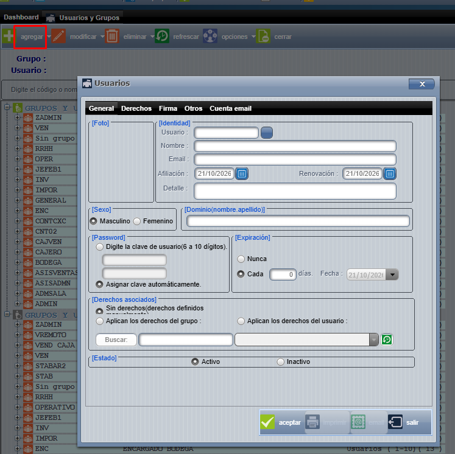Set Estado to Activo
This screenshot has width=455, height=454.
(x=195, y=362)
